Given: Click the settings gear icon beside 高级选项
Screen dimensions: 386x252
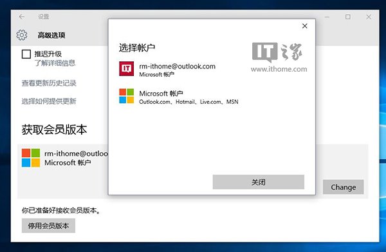Looking at the screenshot, I should coord(22,35).
